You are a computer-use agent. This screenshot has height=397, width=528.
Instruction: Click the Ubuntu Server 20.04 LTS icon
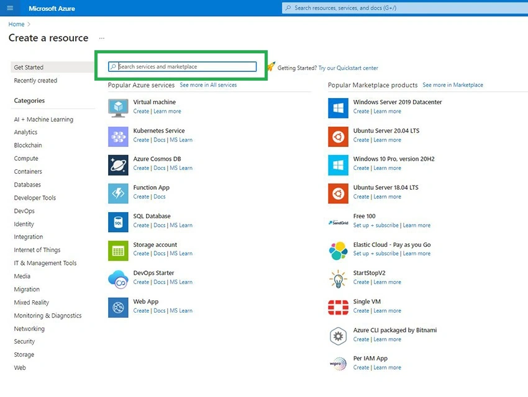[x=338, y=136]
